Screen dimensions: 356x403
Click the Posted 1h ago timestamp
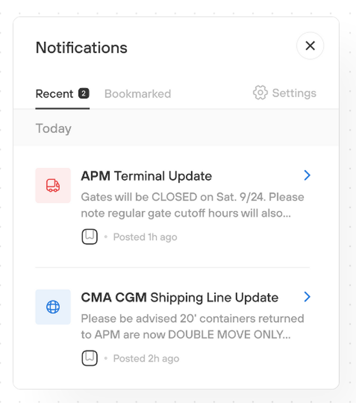tap(145, 237)
